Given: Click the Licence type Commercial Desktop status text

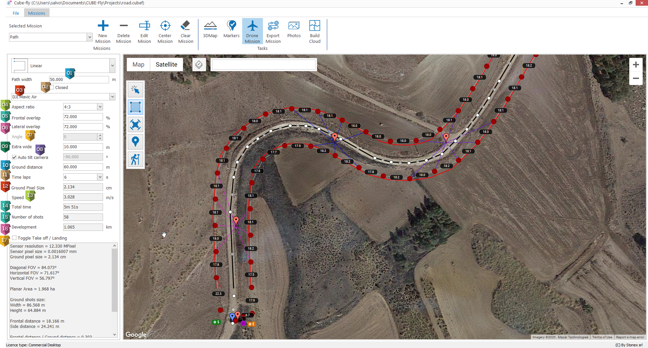Looking at the screenshot, I should [x=33, y=345].
